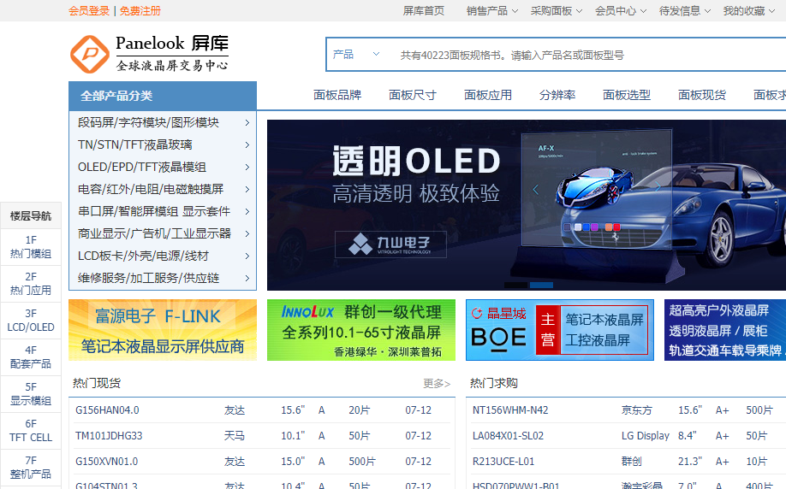Image resolution: width=786 pixels, height=489 pixels.
Task: Open 面板品牌 navigation tab
Action: pos(337,95)
